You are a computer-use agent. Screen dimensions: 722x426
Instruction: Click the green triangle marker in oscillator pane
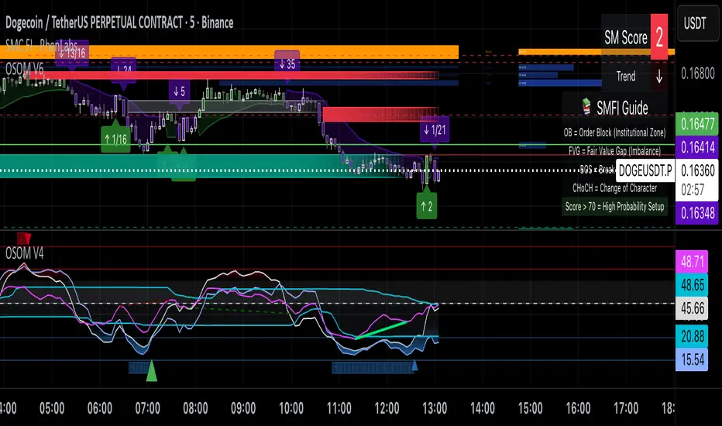(x=152, y=371)
